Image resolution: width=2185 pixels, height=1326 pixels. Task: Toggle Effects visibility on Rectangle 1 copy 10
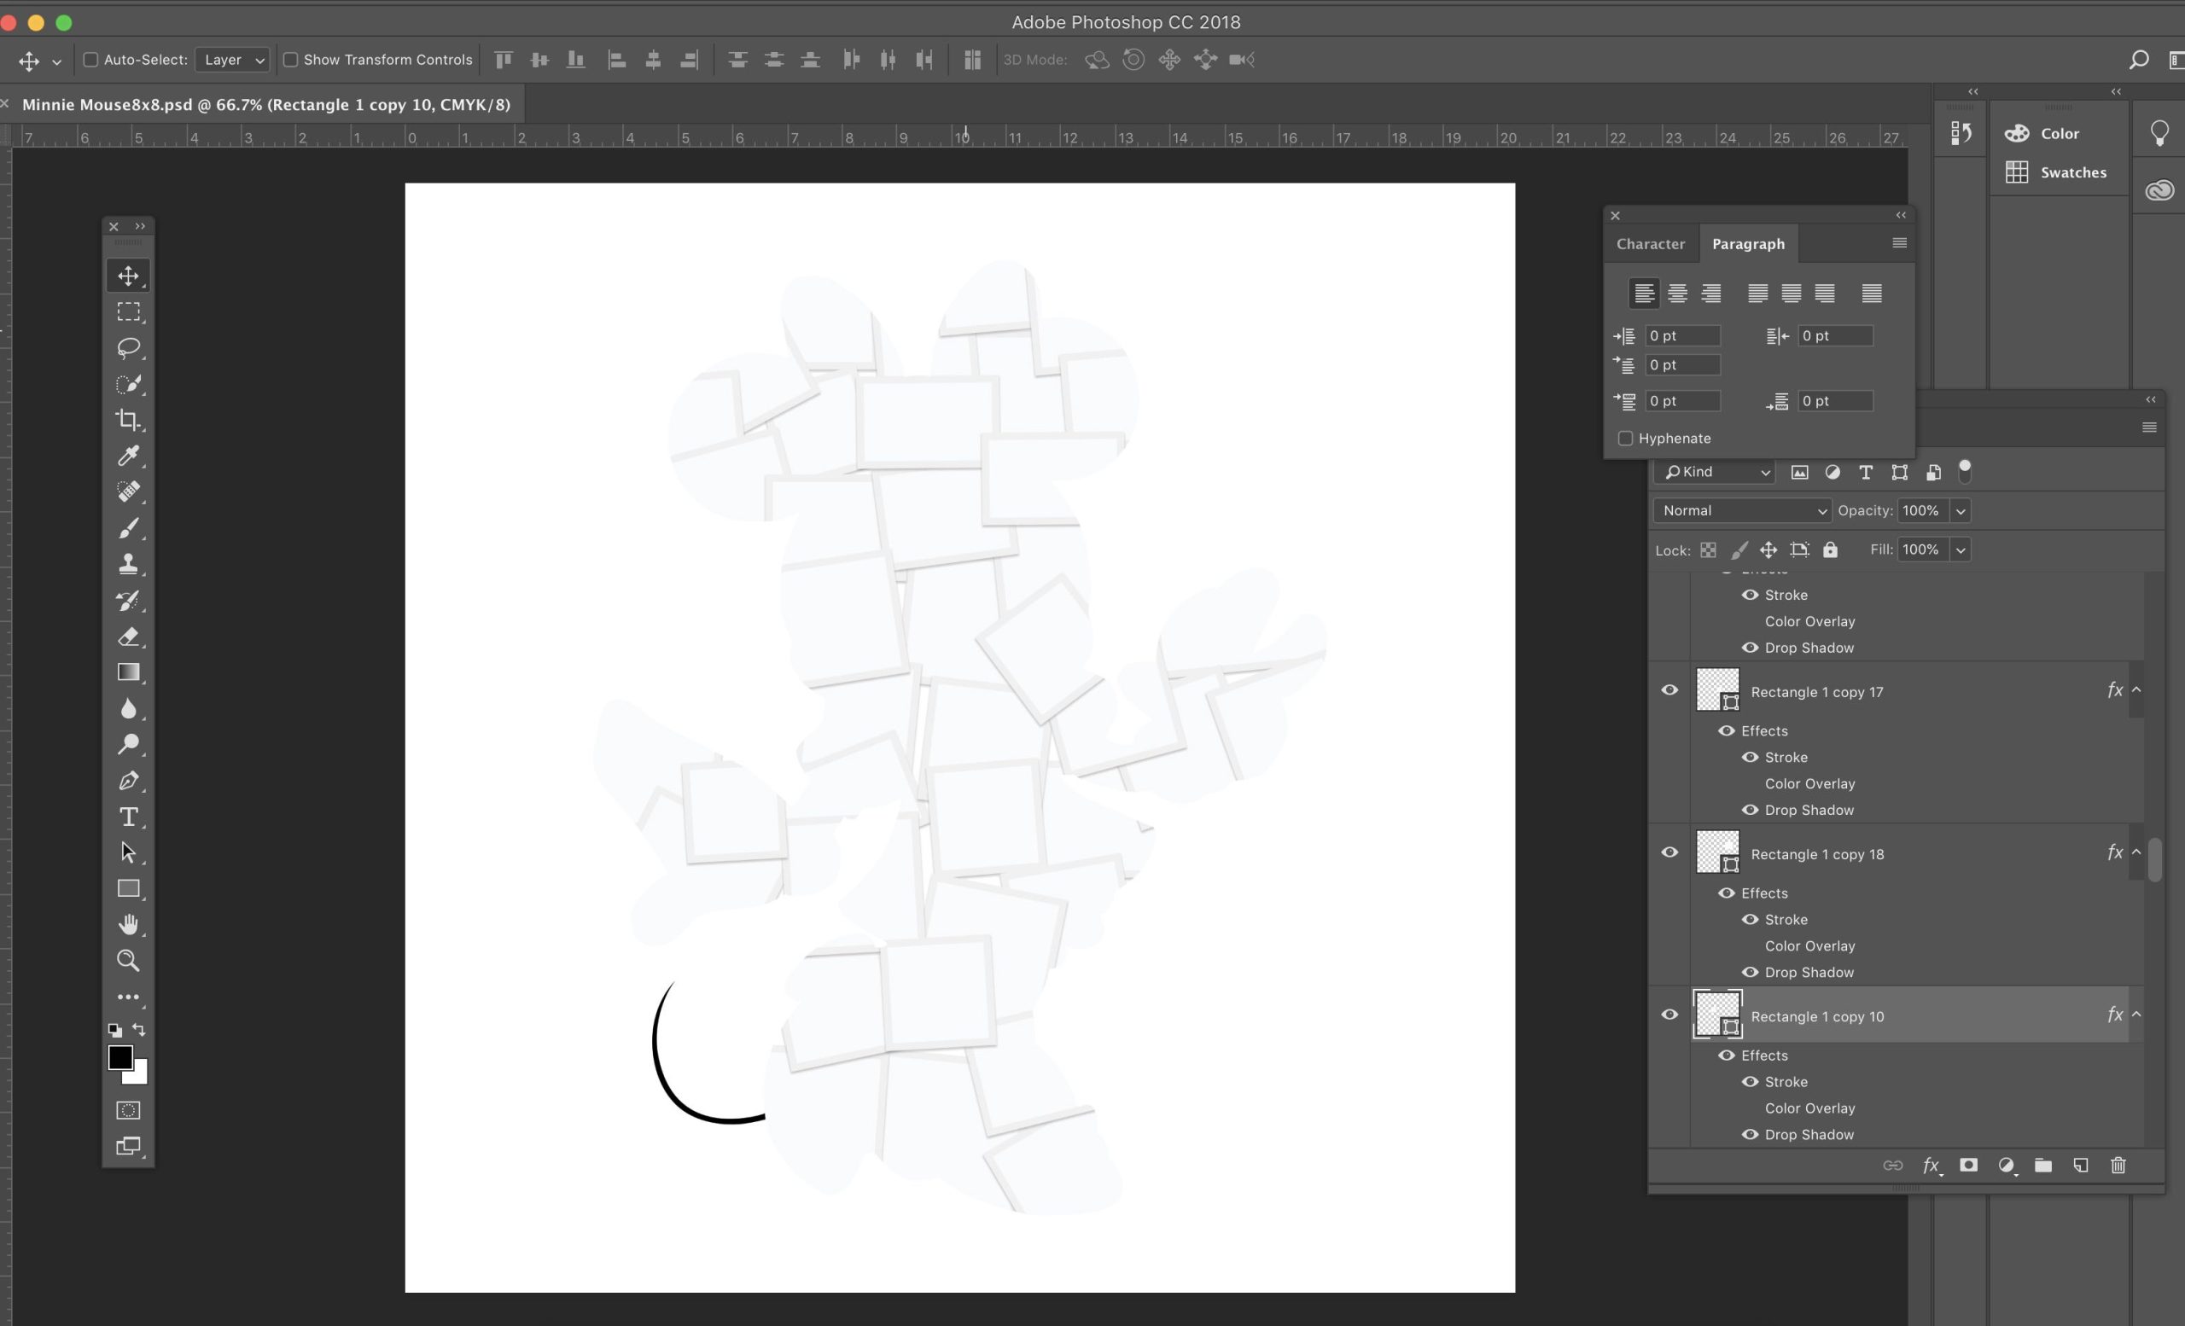pos(1727,1056)
